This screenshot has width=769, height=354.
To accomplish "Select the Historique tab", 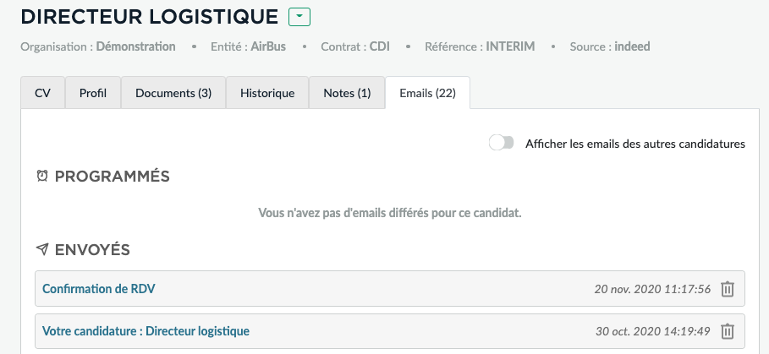I will coord(267,93).
